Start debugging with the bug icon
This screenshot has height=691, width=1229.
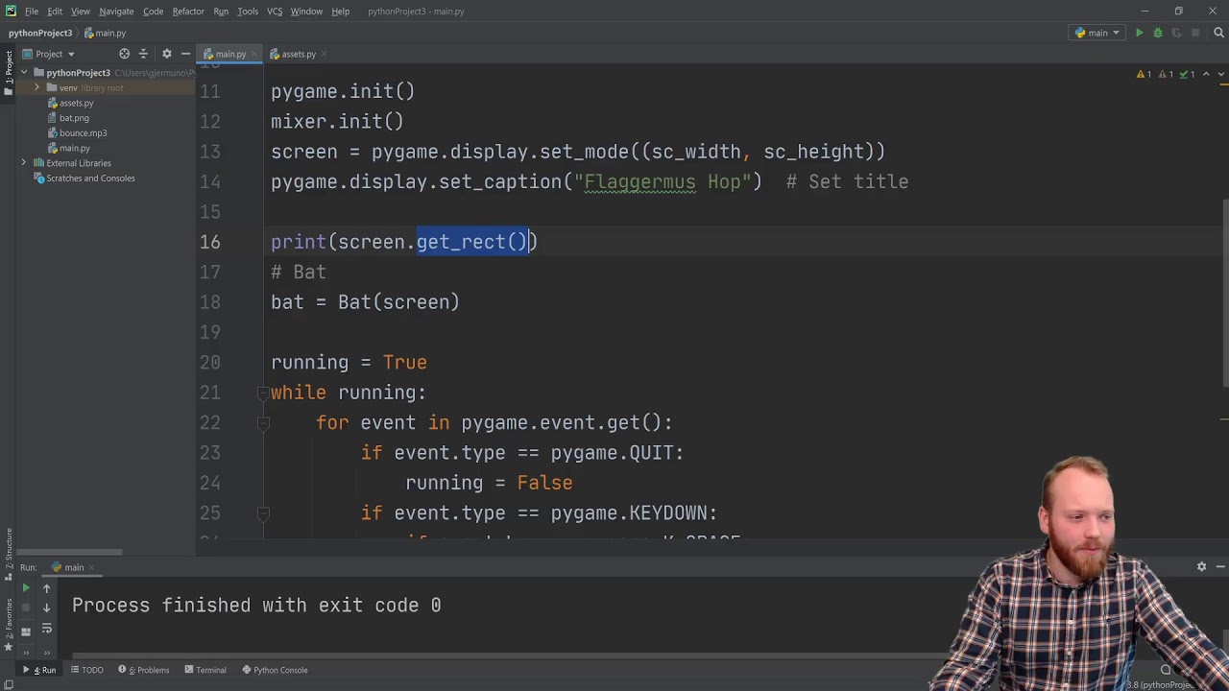[1157, 33]
